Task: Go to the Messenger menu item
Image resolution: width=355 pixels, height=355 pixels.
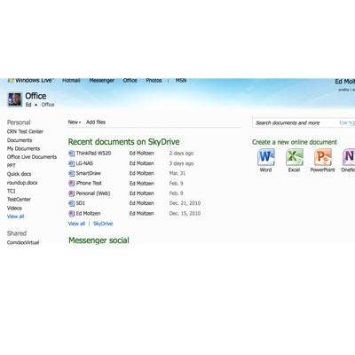Action: 102,81
